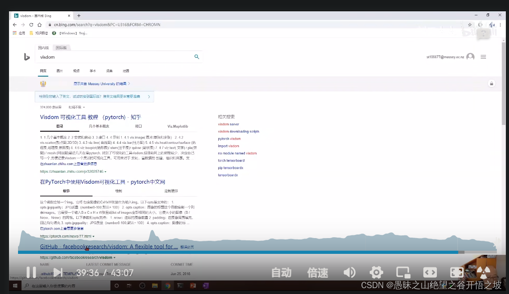Viewport: 509px width, 294px height.
Task: Open the video volume speaker control
Action: click(x=349, y=272)
